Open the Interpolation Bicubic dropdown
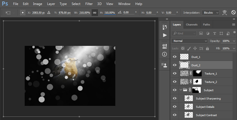The height and width of the screenshot is (120, 237). point(211,13)
